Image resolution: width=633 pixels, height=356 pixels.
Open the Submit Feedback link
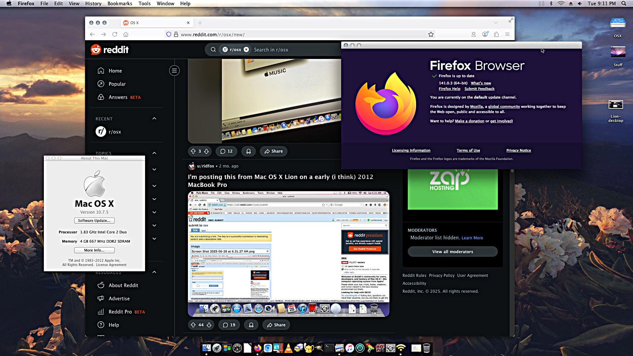click(479, 89)
